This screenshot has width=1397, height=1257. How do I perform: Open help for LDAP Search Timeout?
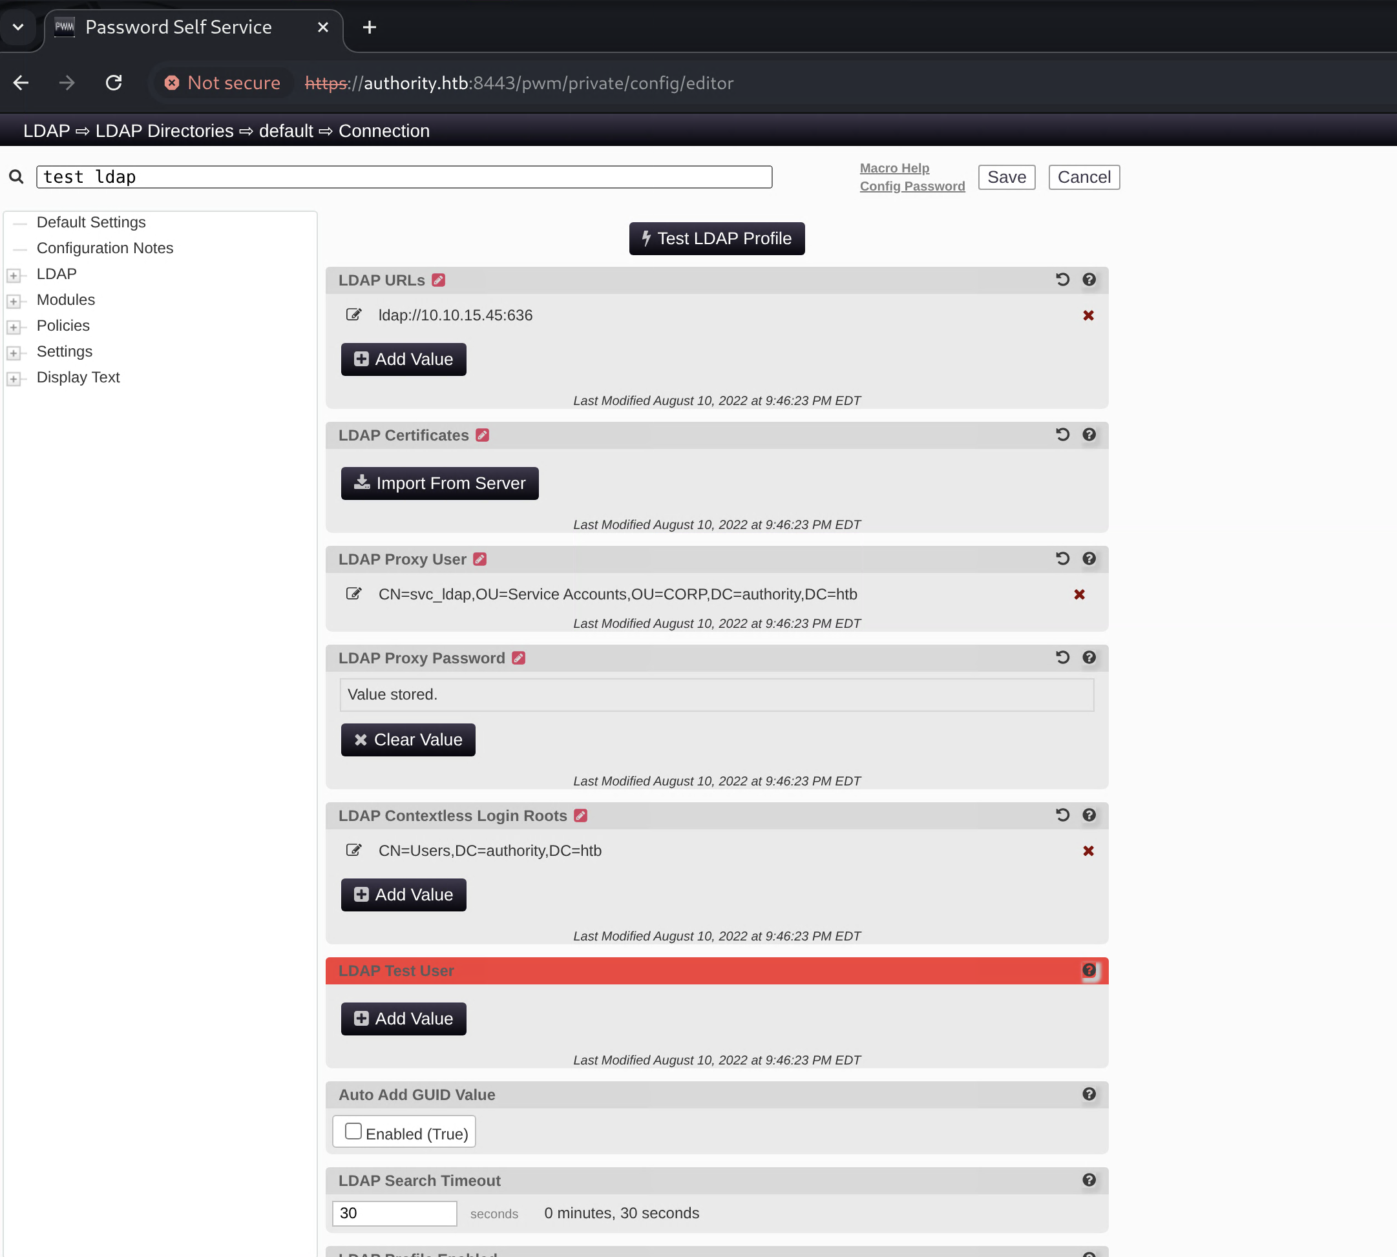pyautogui.click(x=1089, y=1180)
